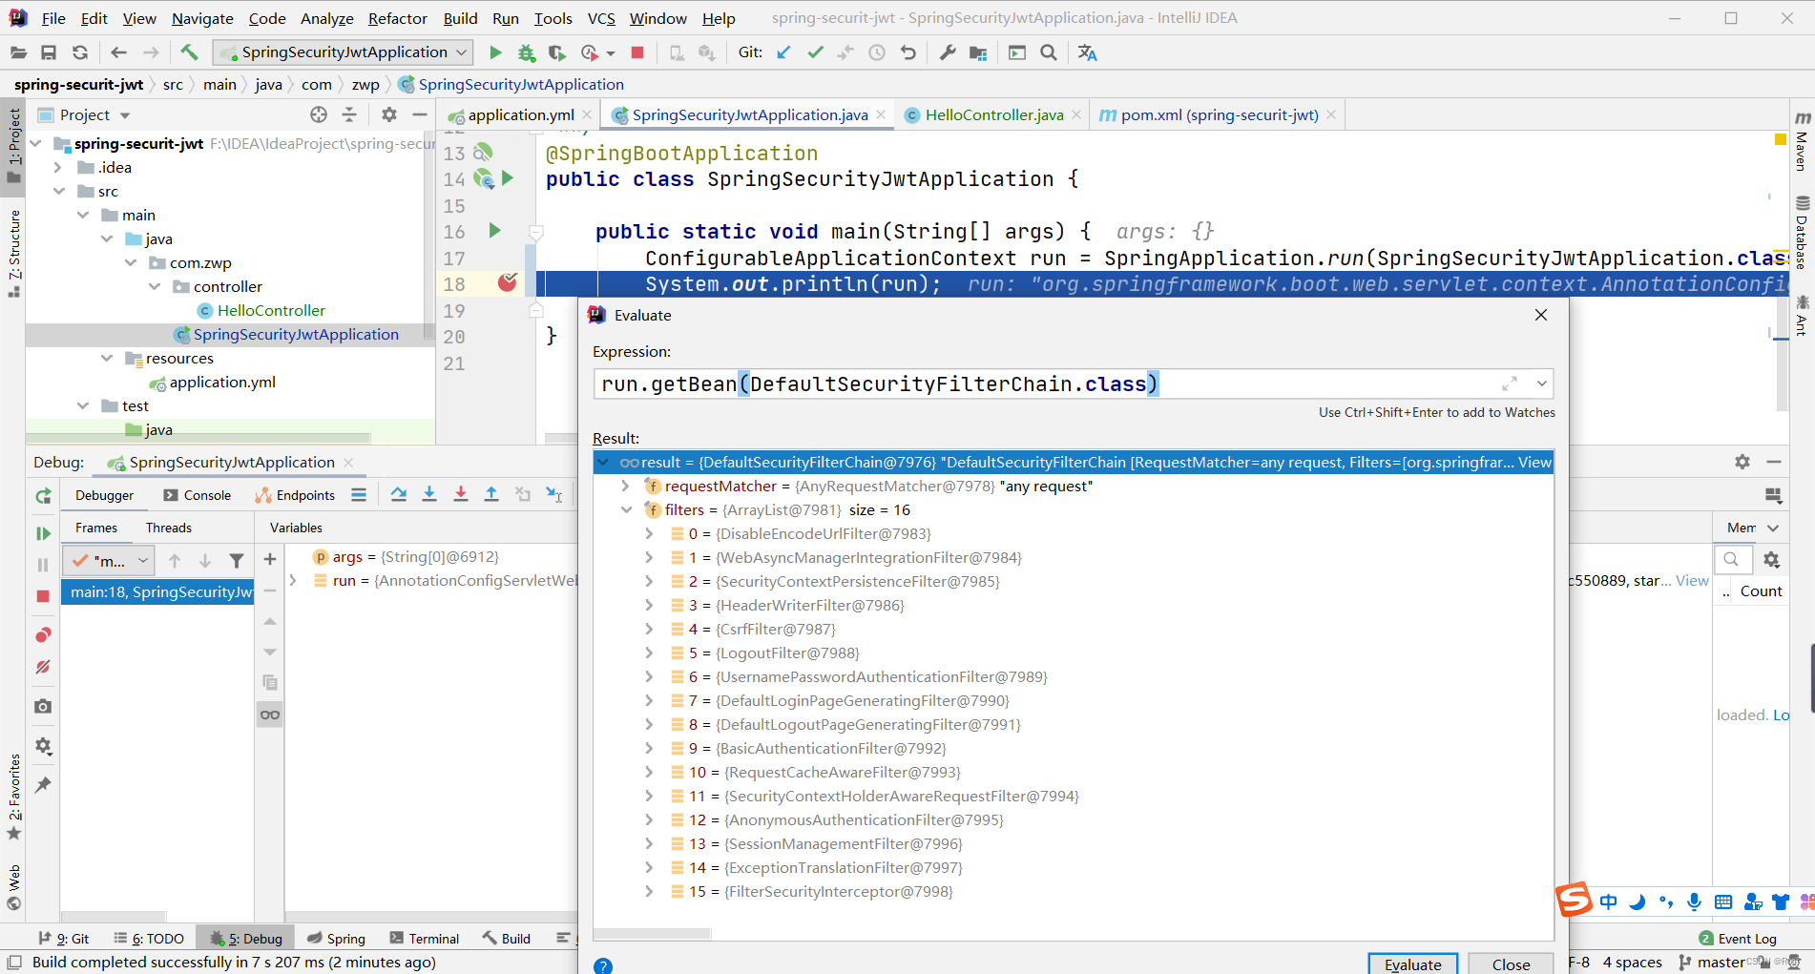Click the yellow warning marker in the editor stripe
Screen dimensions: 1815x974
click(1780, 139)
